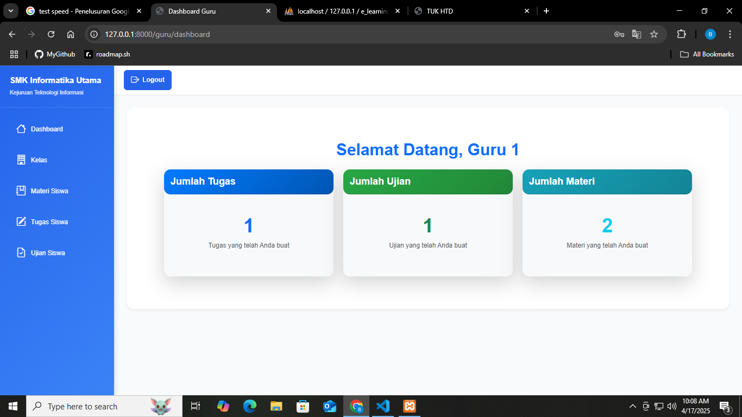Open XAMPP from the taskbar
The width and height of the screenshot is (742, 417).
click(410, 406)
